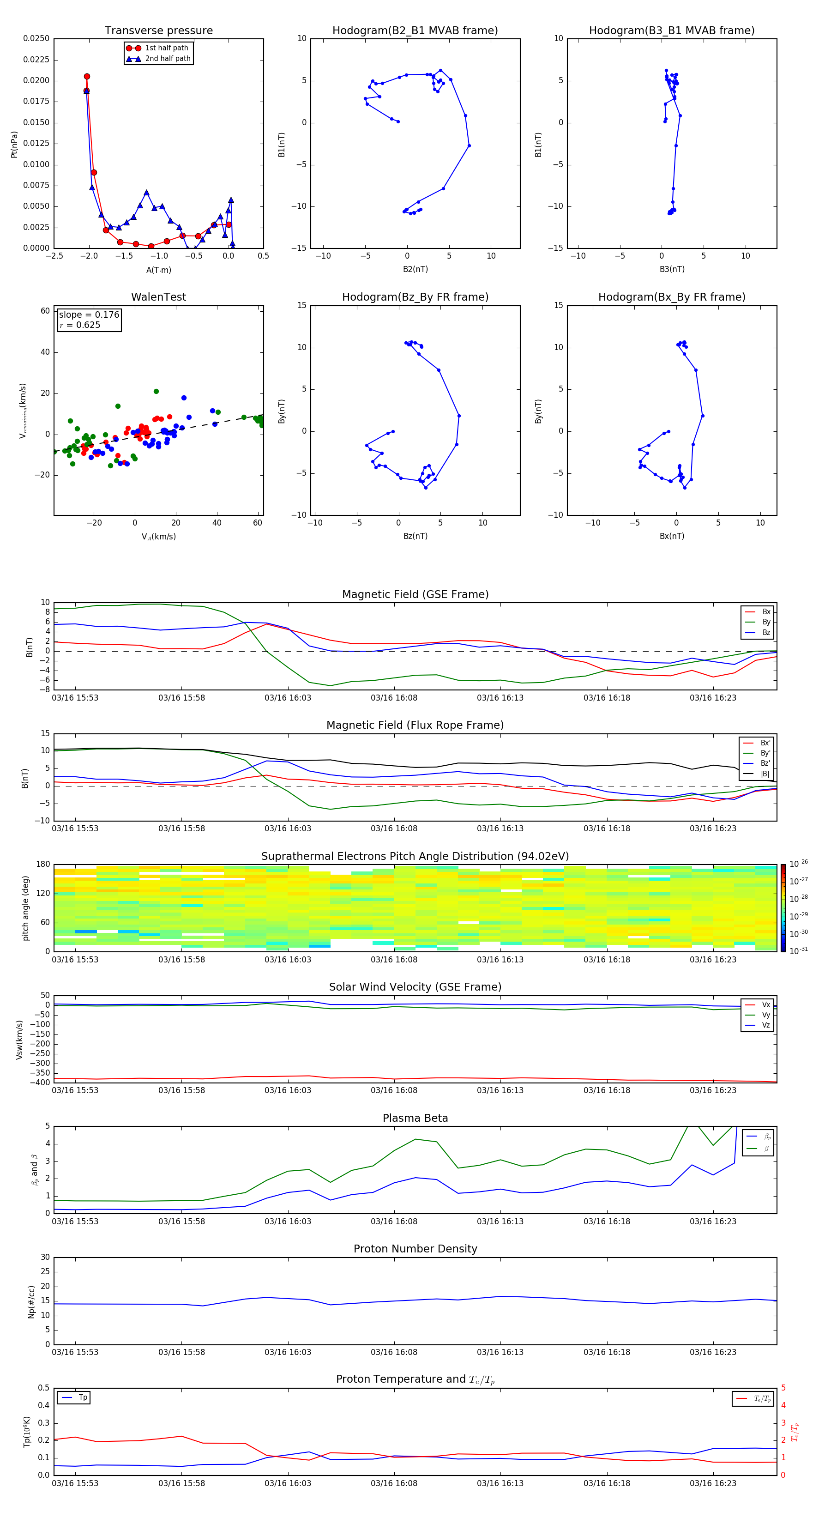Click '03/16 16:13' tick under Plasma Beta plot

(x=500, y=1222)
